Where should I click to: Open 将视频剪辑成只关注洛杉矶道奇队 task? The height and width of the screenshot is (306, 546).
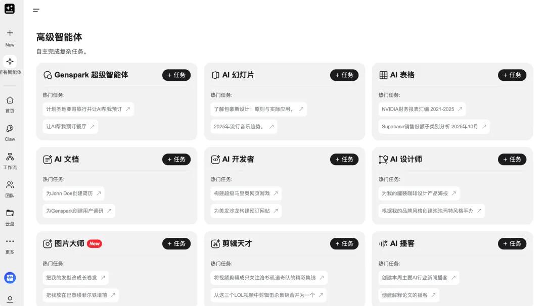[x=269, y=278]
